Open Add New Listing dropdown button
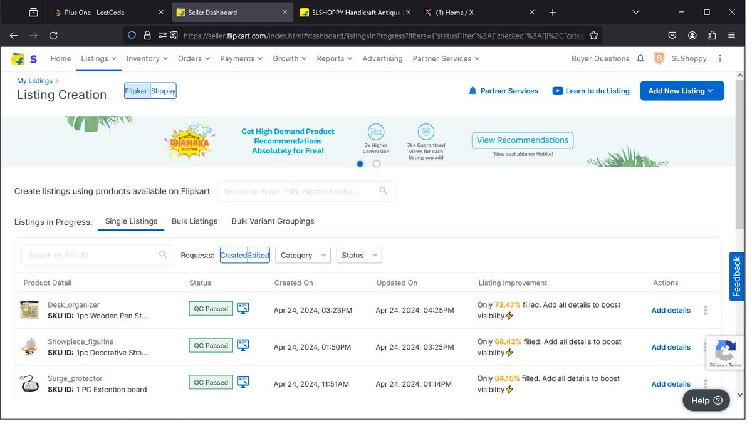This screenshot has height=431, width=752. 682,91
